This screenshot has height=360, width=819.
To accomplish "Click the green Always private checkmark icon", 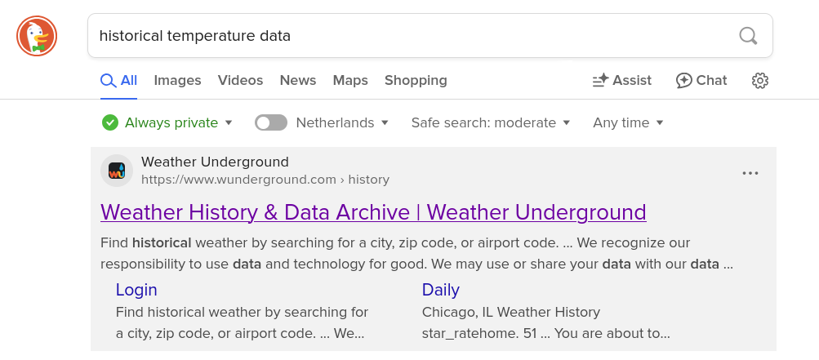I will pyautogui.click(x=110, y=122).
